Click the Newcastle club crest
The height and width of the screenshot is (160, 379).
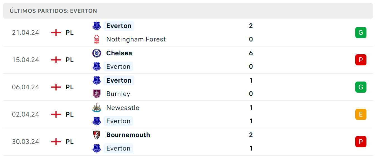tap(97, 108)
